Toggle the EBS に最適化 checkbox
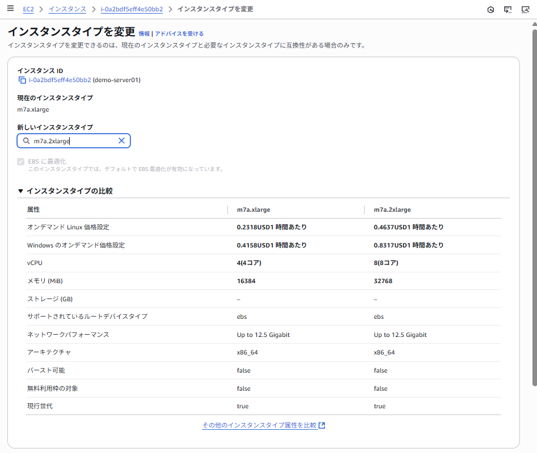 [x=21, y=161]
